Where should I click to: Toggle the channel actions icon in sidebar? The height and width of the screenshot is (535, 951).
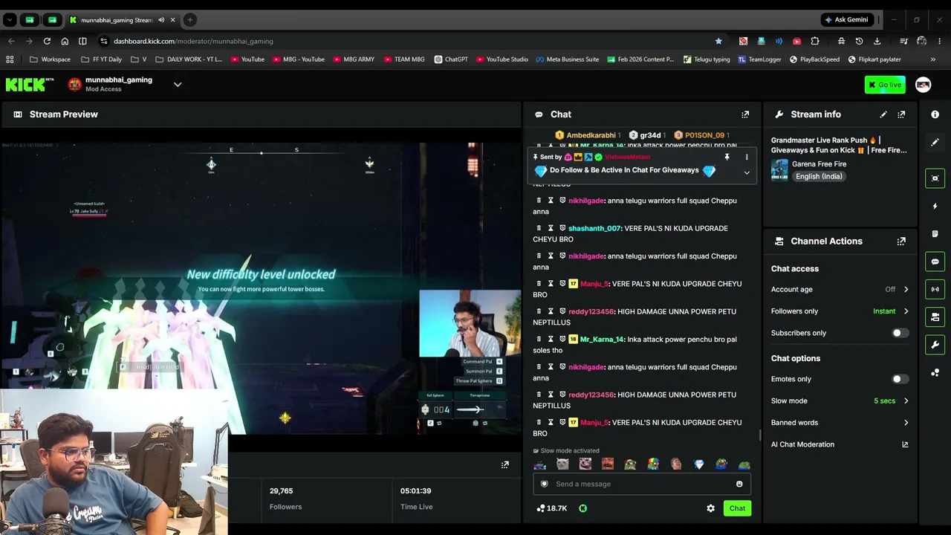(935, 317)
